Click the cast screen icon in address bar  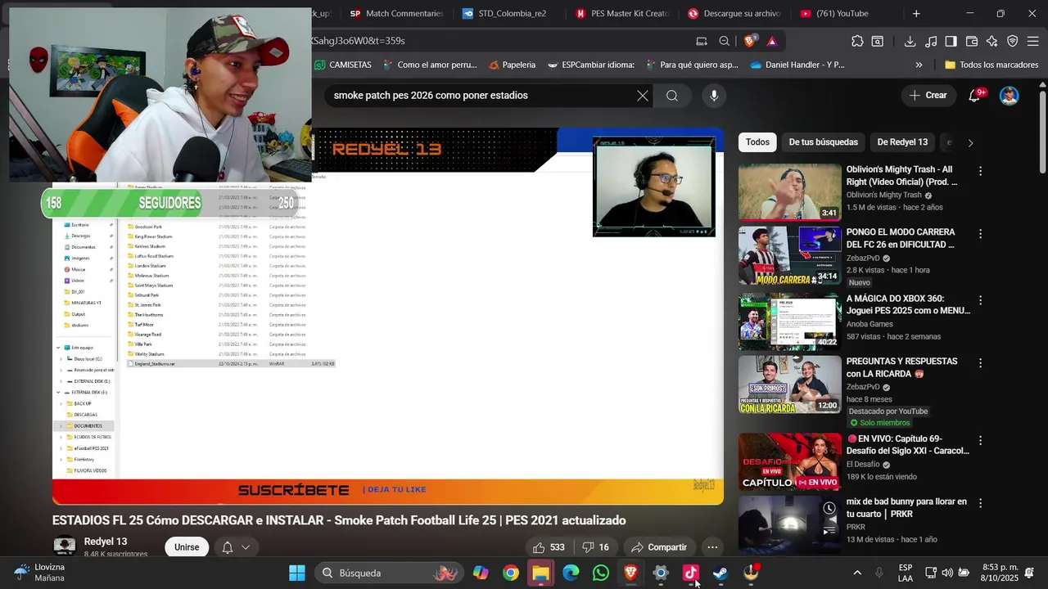[702, 41]
